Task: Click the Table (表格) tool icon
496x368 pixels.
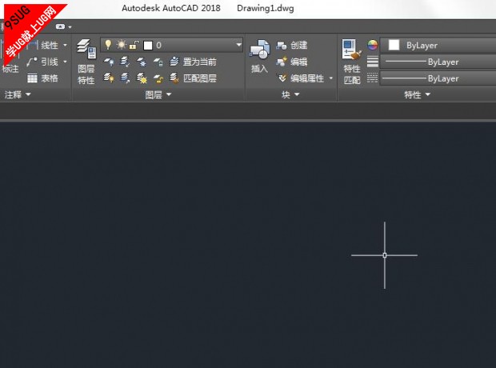Action: (32, 78)
